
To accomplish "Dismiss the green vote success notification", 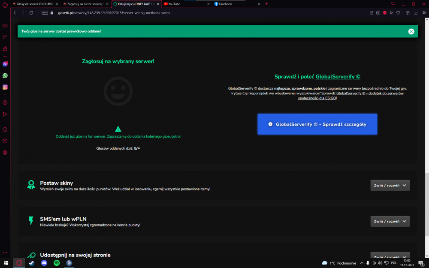I will pyautogui.click(x=411, y=31).
